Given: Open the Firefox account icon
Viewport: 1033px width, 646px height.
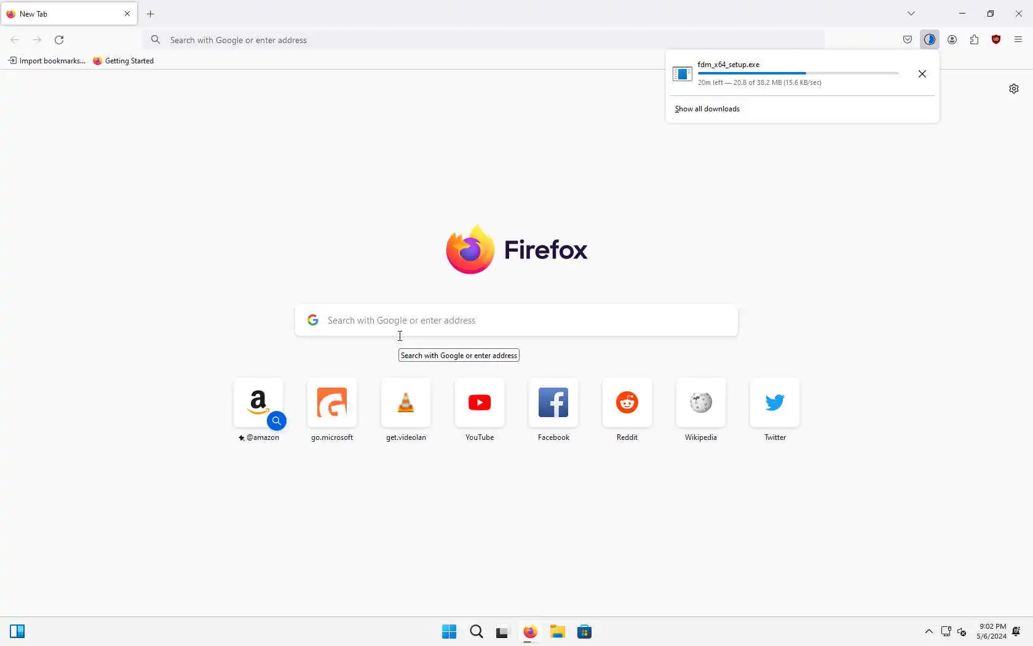Looking at the screenshot, I should pos(952,40).
